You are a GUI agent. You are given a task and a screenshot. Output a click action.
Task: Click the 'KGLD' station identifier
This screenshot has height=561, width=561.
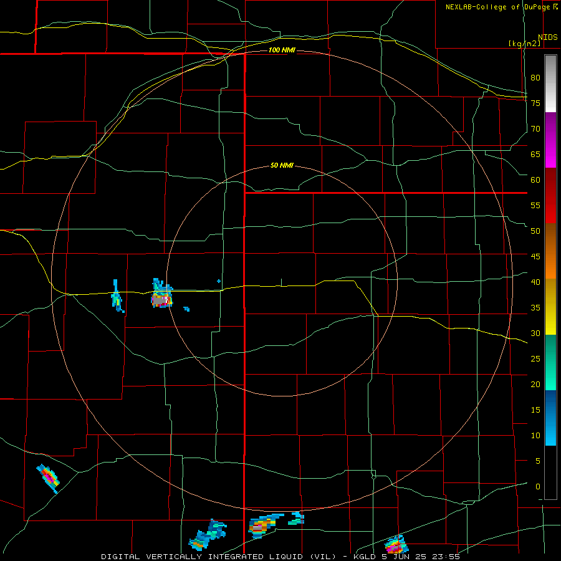tap(363, 557)
